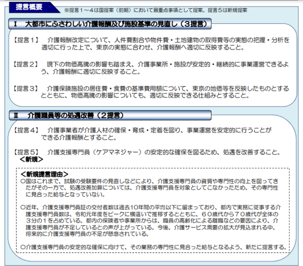Click the blue triangle beside 提言概要
Viewport: 303px width, 266px height.
pos(55,9)
